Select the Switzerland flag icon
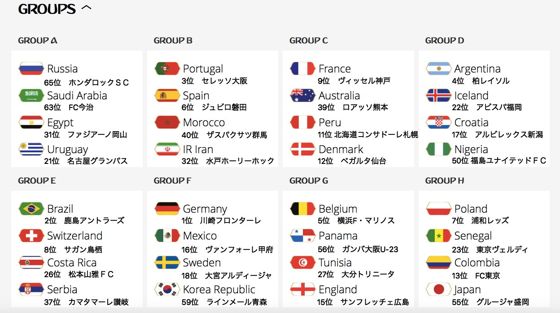This screenshot has height=313, width=560. [31, 236]
